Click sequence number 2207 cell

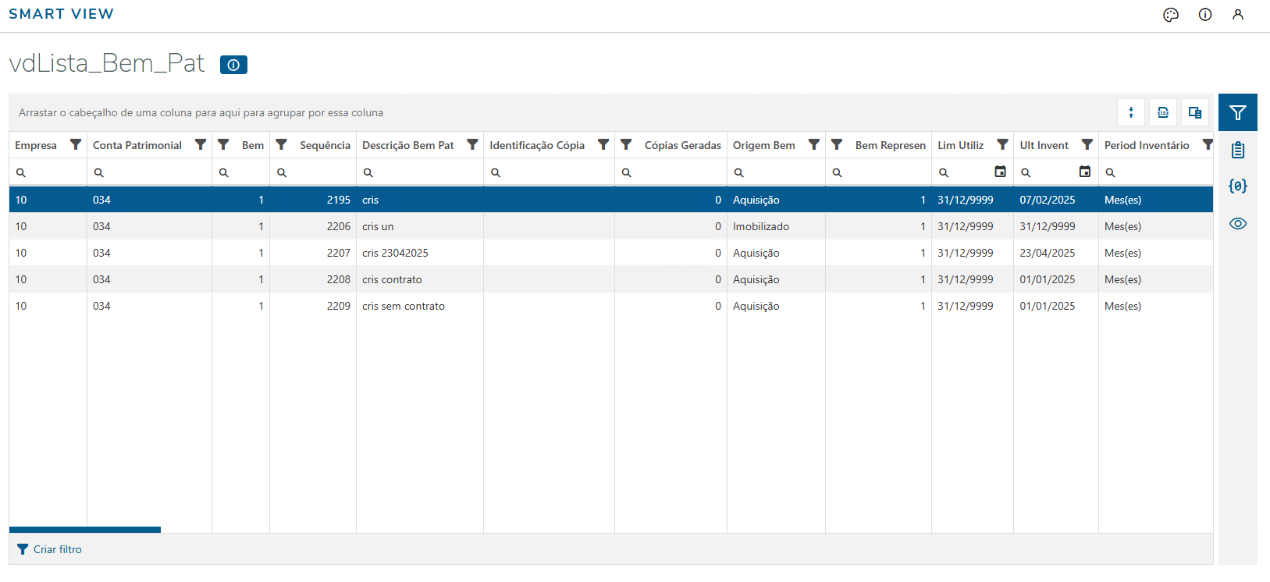pos(313,253)
